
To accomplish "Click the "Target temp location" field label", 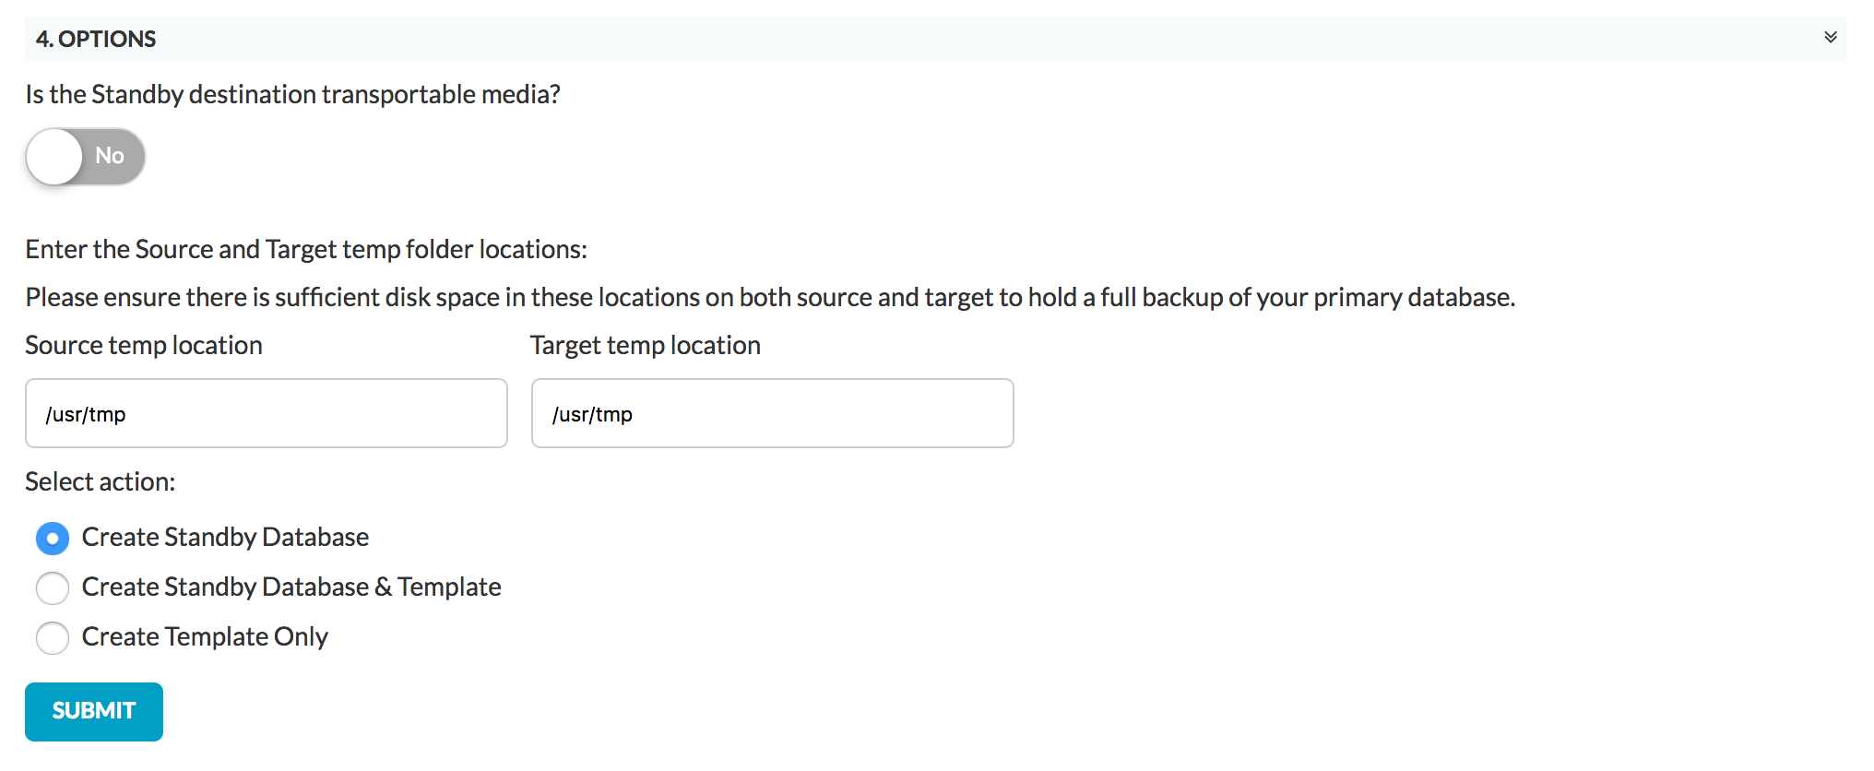I will (646, 345).
